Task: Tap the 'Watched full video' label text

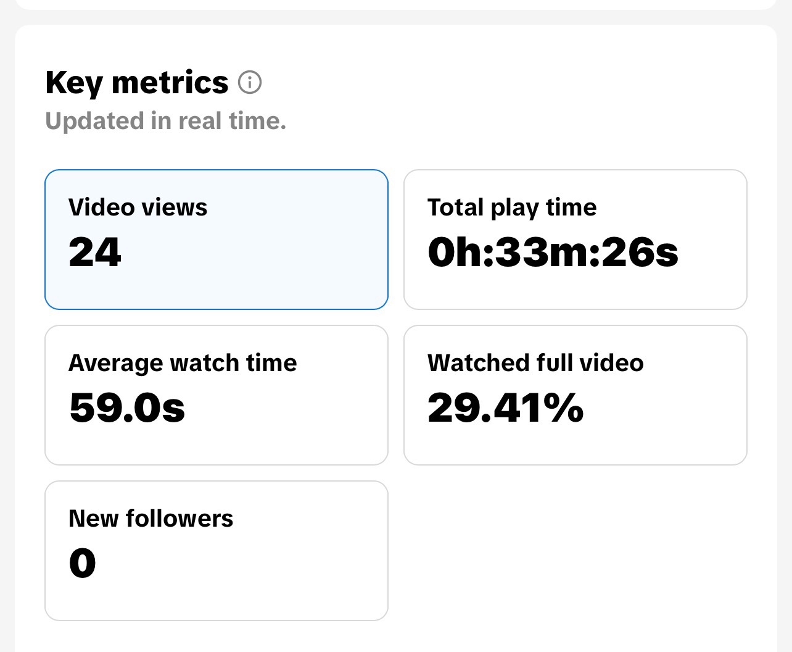Action: (535, 363)
